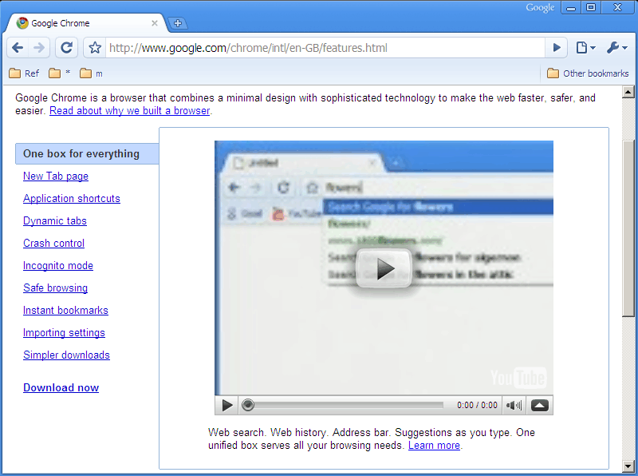Open the wrench settings menu
This screenshot has height=476, width=638.
616,48
